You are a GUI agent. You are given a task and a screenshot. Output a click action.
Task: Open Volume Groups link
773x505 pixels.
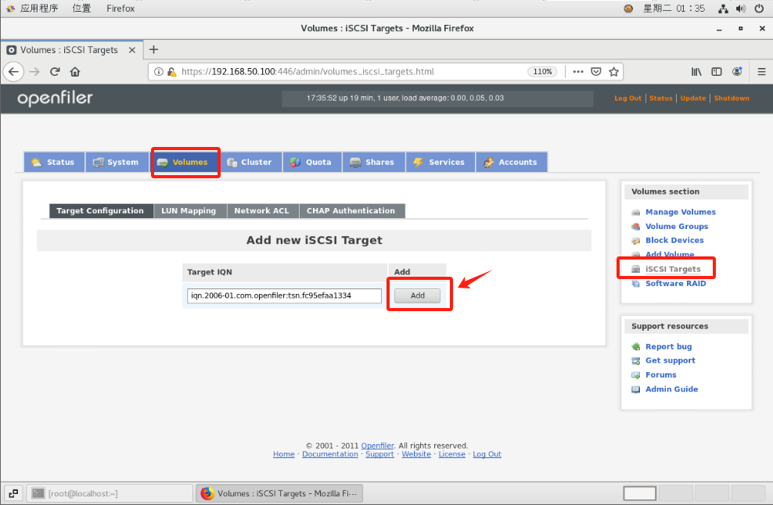coord(677,227)
